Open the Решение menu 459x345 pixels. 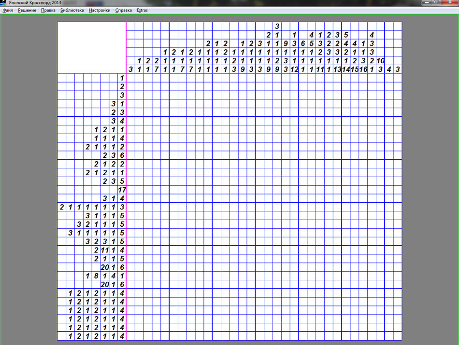pos(27,10)
